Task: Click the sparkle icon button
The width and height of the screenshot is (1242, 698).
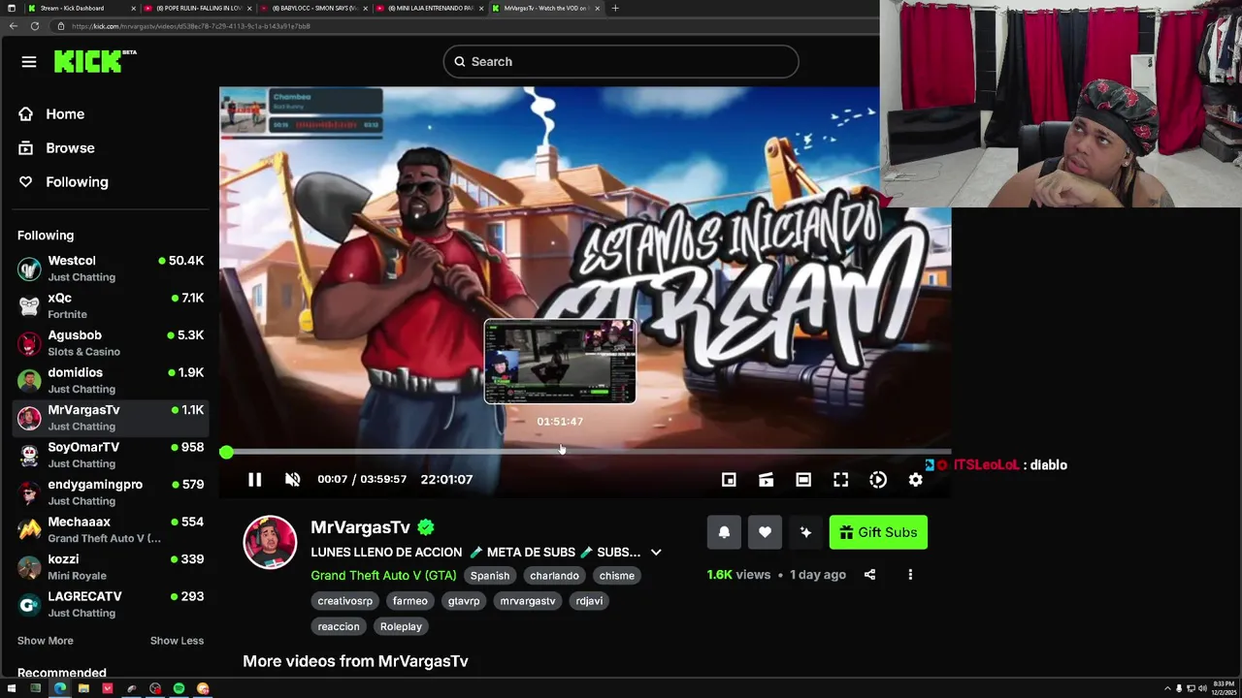Action: pyautogui.click(x=805, y=532)
